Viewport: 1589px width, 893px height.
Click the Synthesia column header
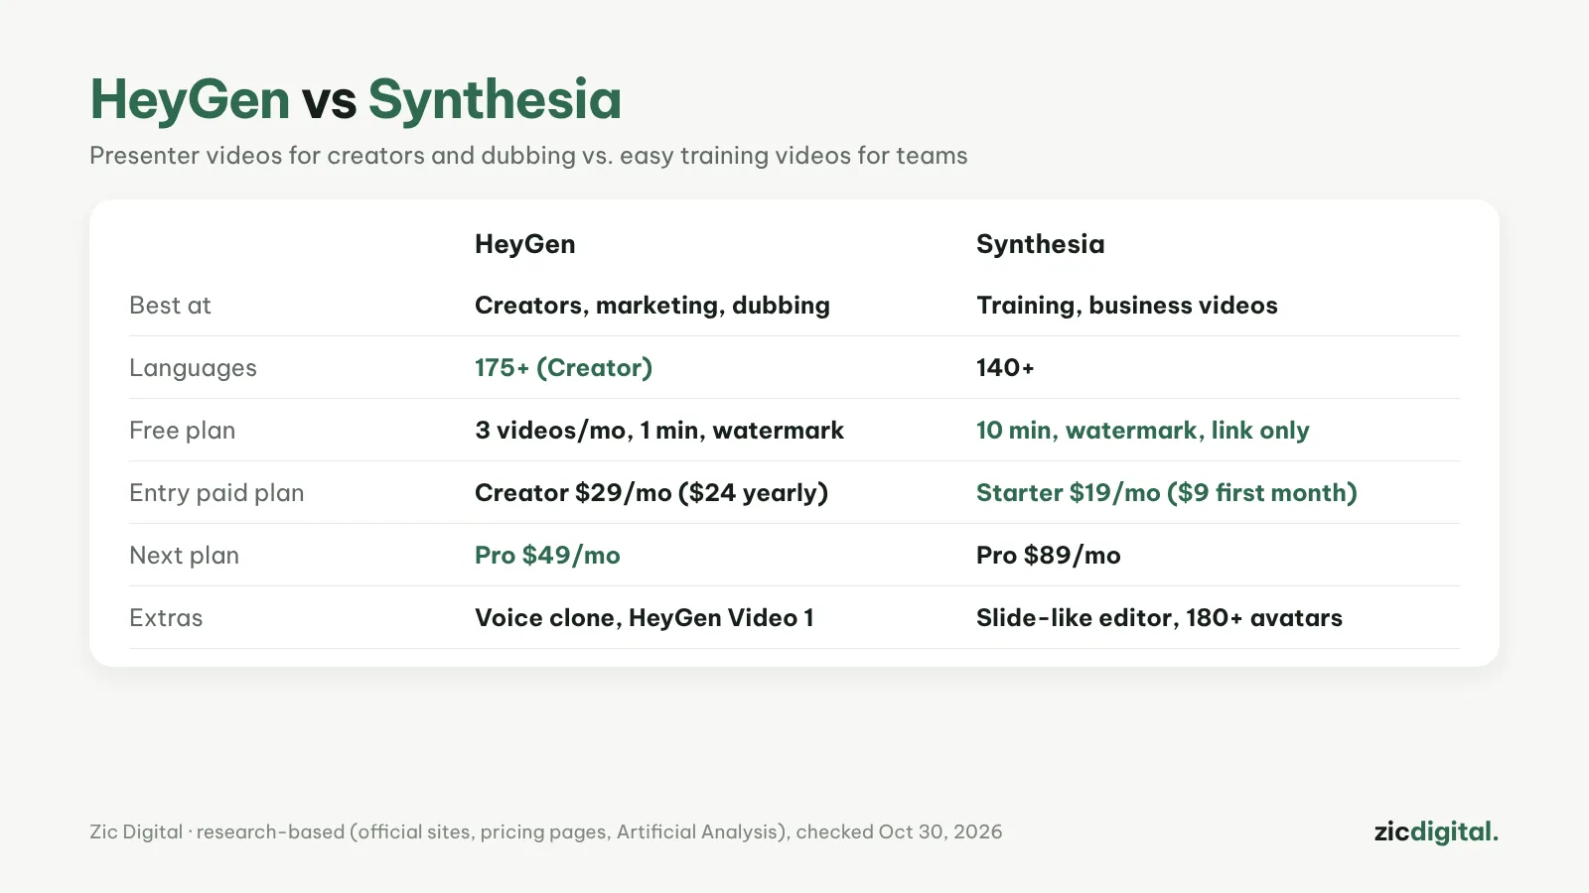[x=1040, y=244]
